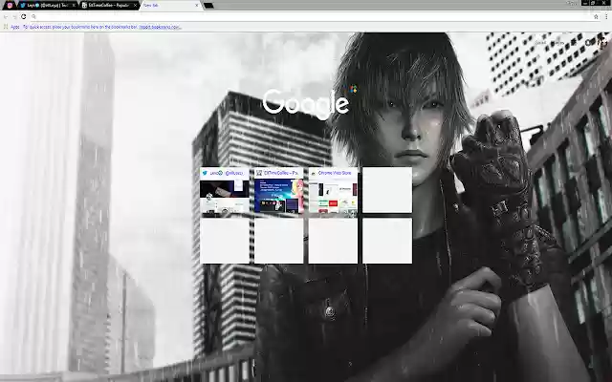
Task: Open the Chrome three-dot menu
Action: coord(606,17)
